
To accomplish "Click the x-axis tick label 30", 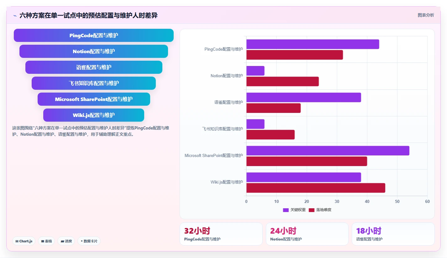I will (337, 202).
